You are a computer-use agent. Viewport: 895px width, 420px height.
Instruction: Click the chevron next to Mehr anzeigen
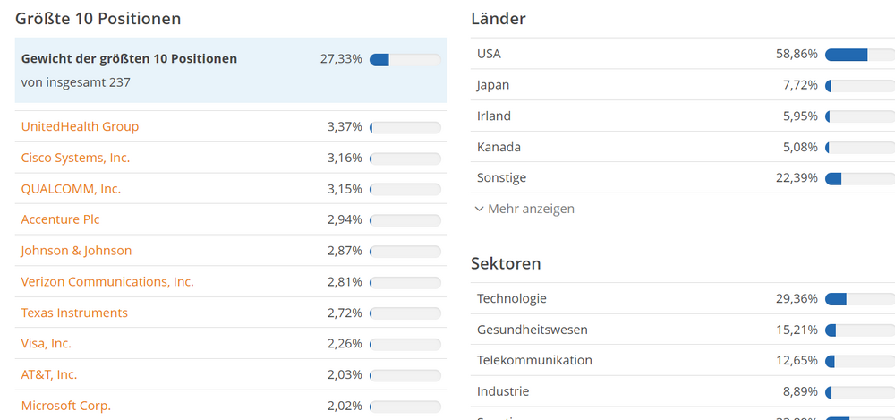point(479,209)
